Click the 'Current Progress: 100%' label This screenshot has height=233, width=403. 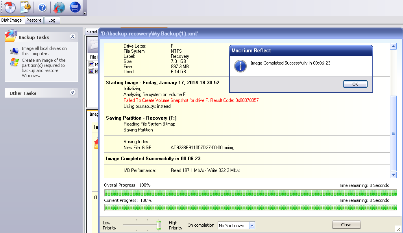click(x=128, y=200)
